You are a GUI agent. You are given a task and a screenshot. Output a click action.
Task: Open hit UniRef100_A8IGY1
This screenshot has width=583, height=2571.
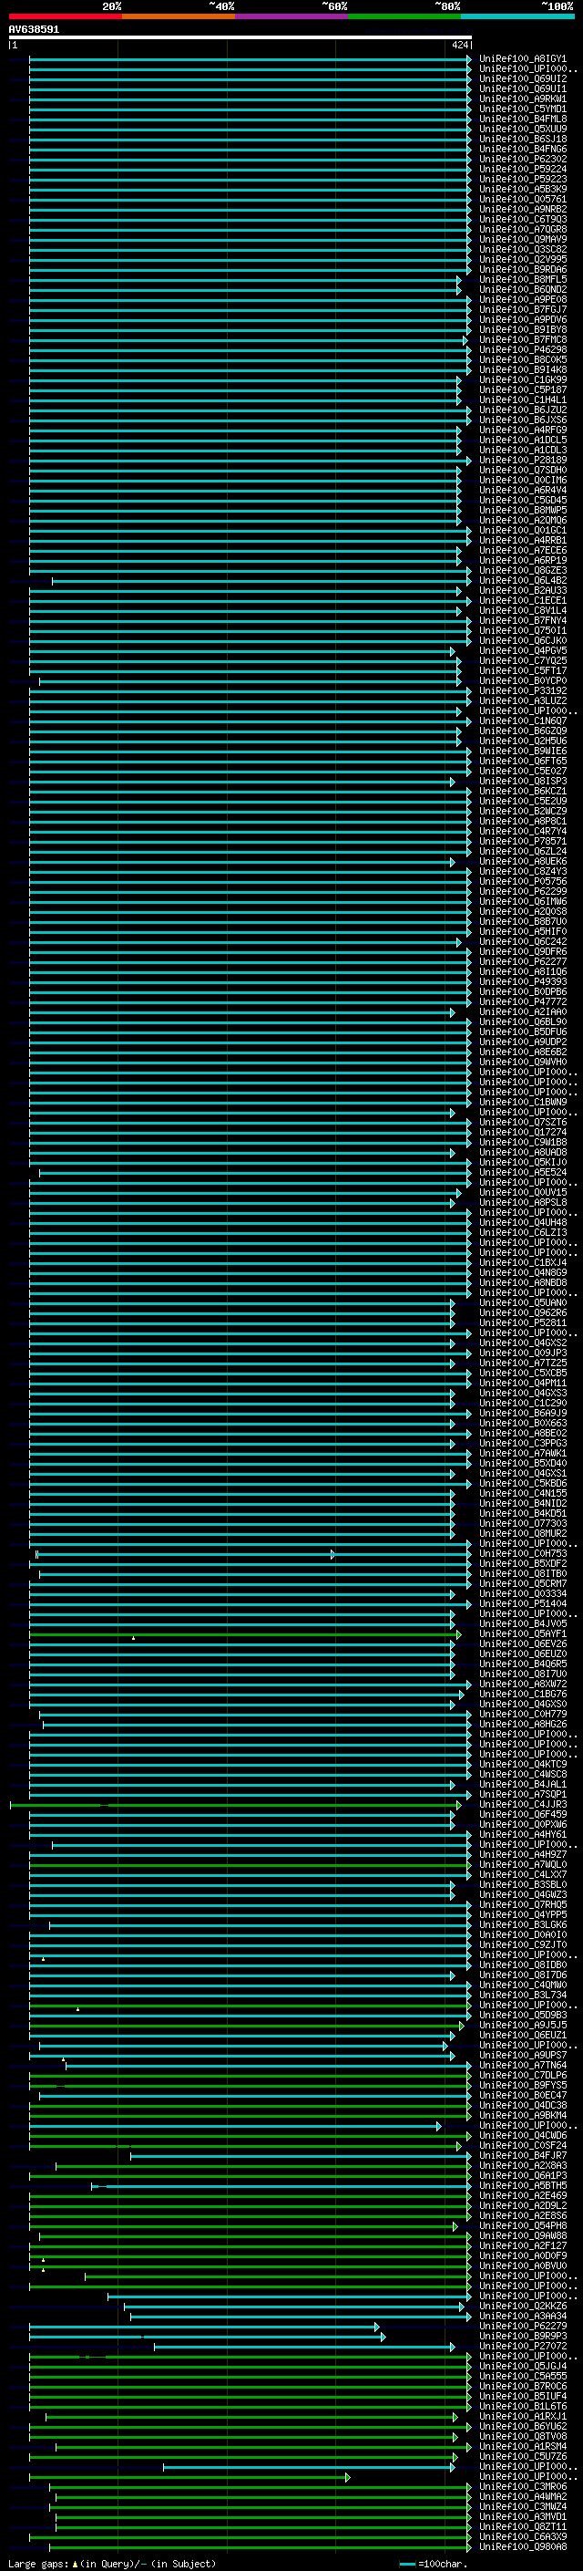(523, 59)
